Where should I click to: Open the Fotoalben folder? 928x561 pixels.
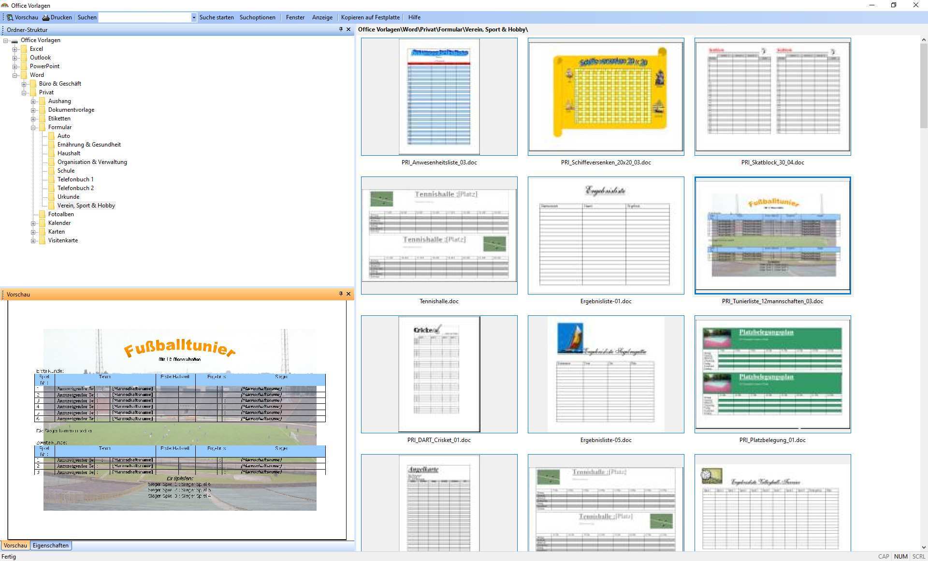point(61,214)
